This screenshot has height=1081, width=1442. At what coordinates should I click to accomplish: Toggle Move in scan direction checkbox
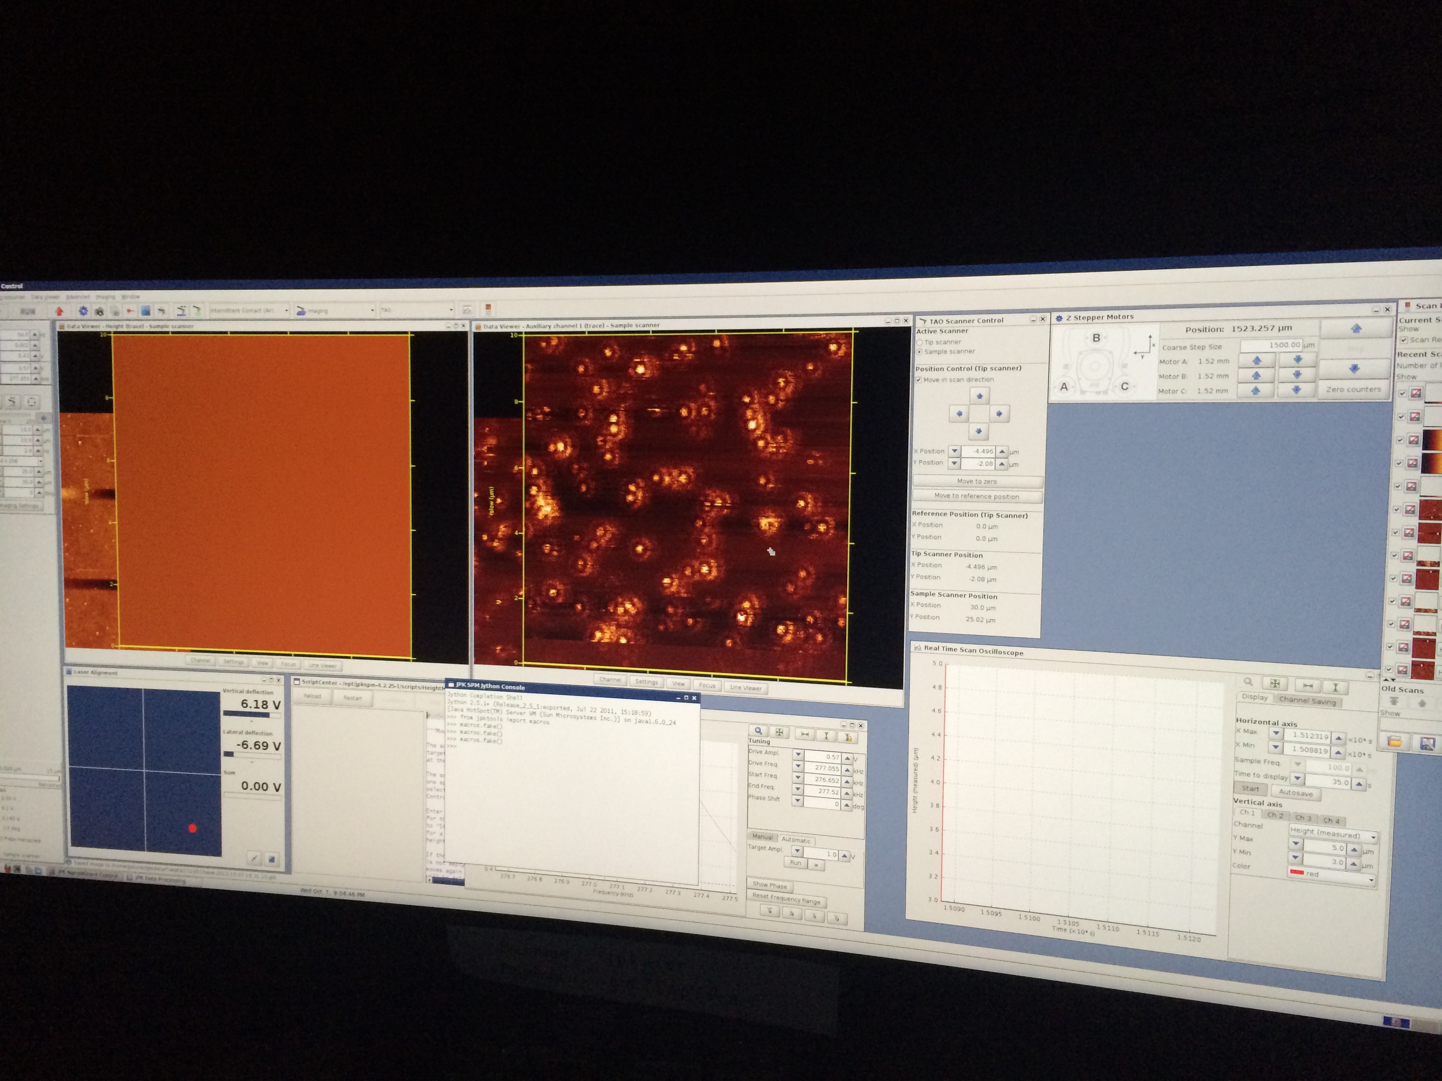pyautogui.click(x=918, y=380)
